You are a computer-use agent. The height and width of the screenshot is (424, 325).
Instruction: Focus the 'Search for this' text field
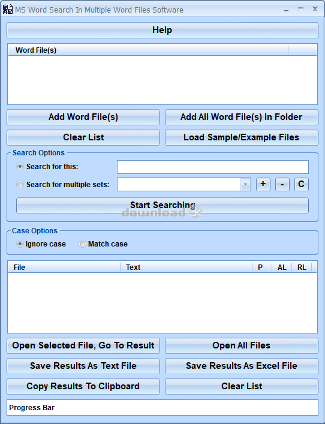[213, 167]
